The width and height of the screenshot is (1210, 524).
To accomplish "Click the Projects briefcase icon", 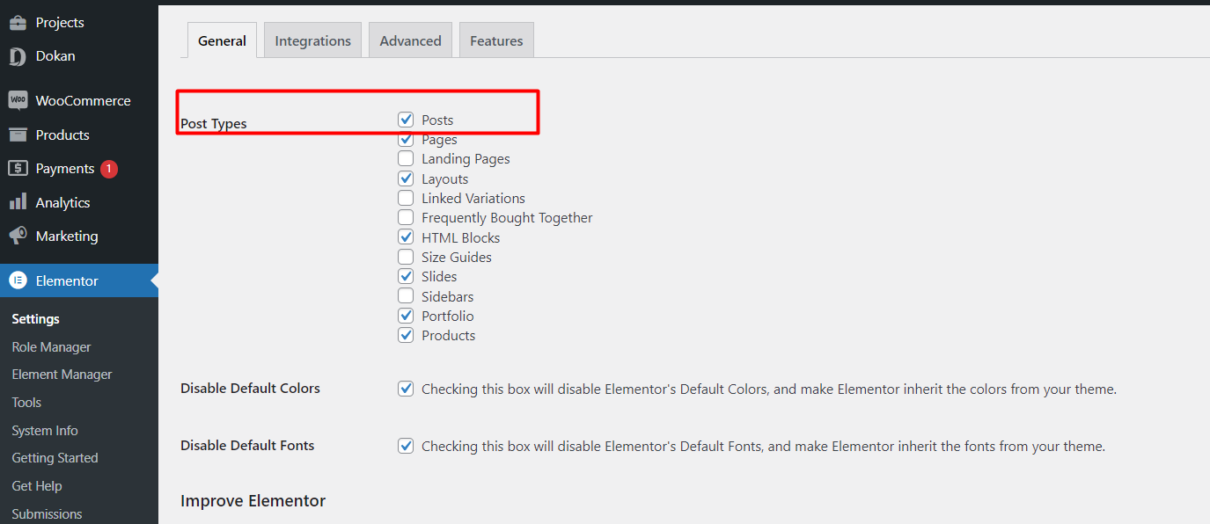I will pos(18,22).
